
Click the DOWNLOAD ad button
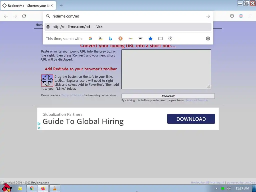[191, 119]
